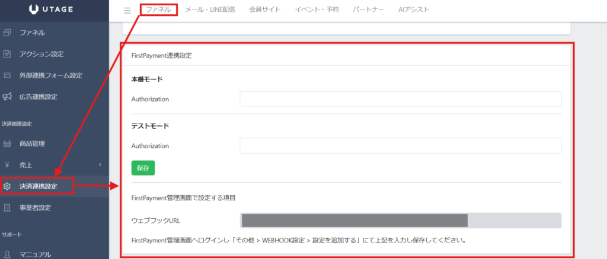This screenshot has height=259, width=607.
Task: Open the メール・LINE配信 tab
Action: pos(210,10)
